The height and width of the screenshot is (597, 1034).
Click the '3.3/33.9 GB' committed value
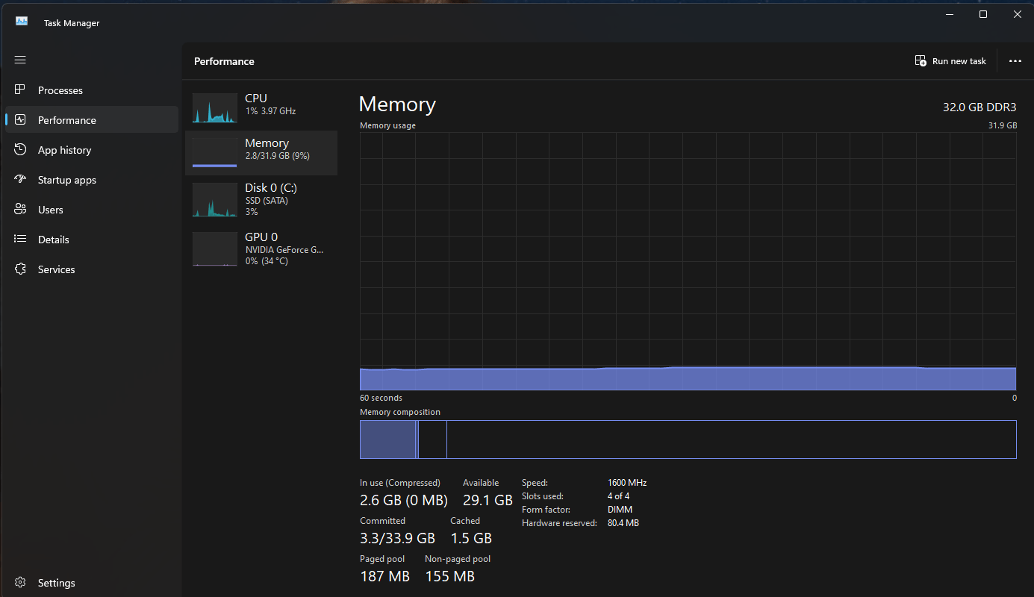tap(397, 538)
